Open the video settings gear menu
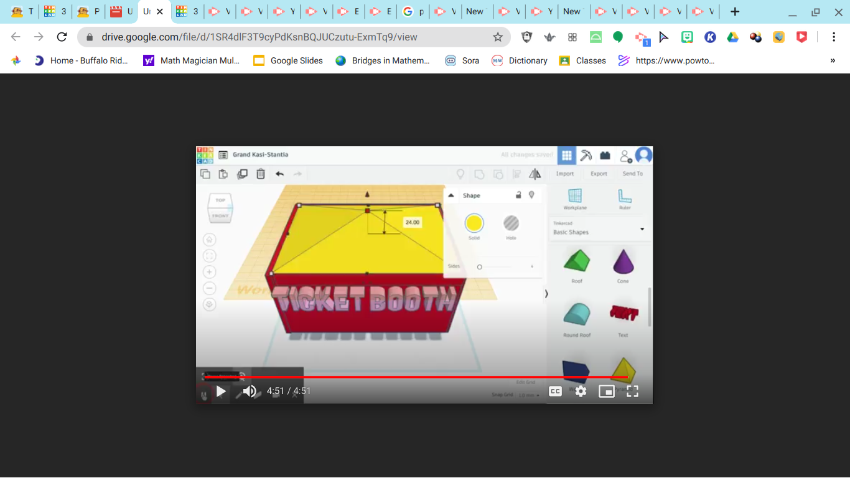The image size is (850, 478). pos(581,391)
